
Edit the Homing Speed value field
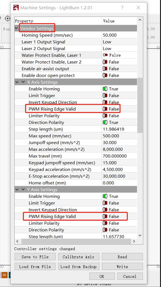(x=119, y=35)
